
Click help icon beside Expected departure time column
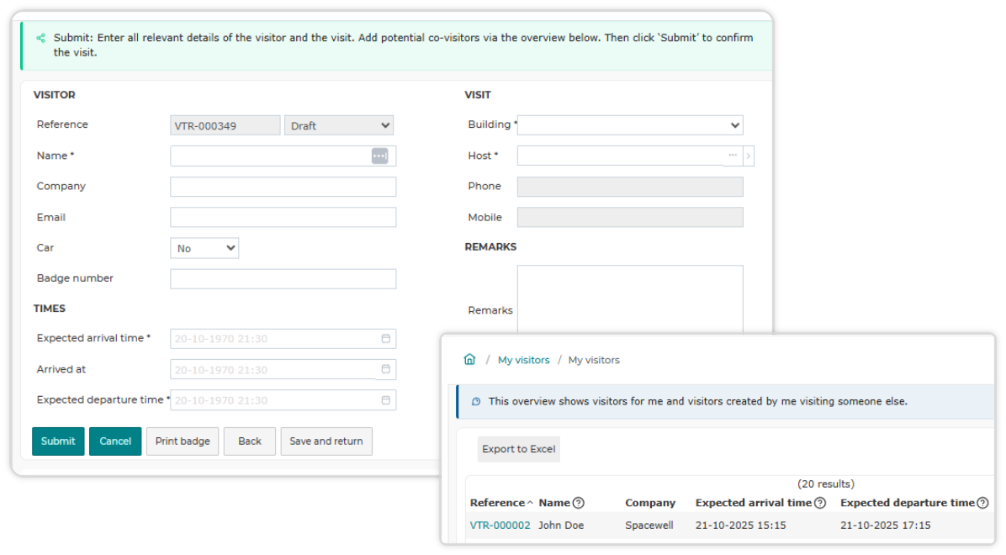pos(982,503)
